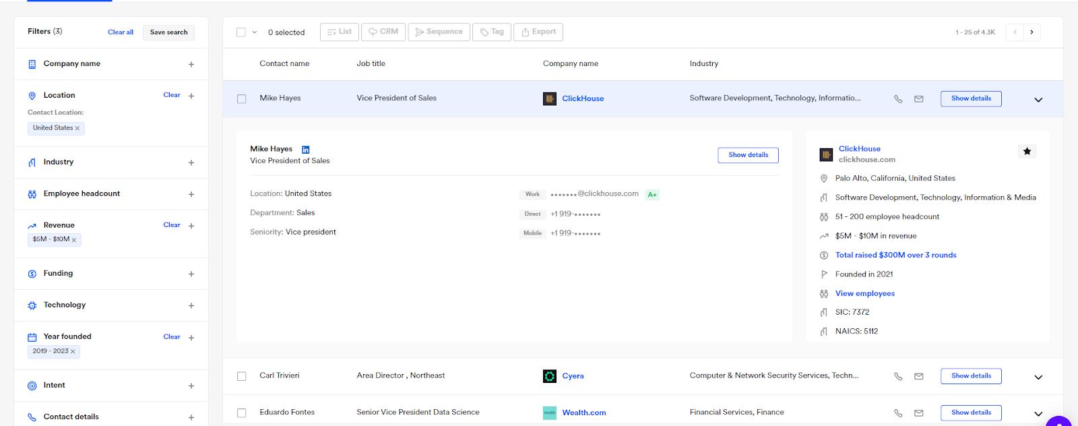
Task: Click the CRM toolbar button
Action: pos(383,32)
